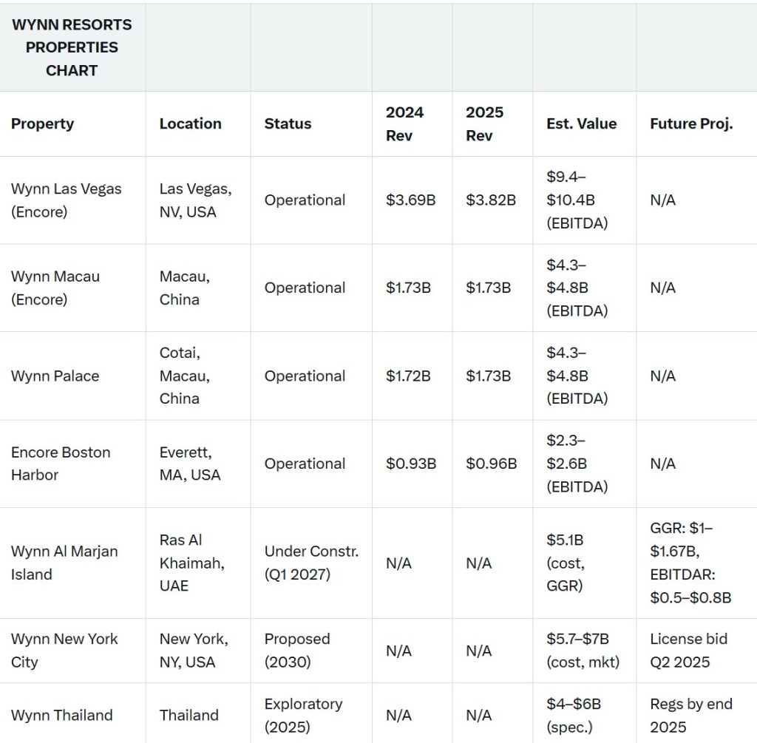Select the Ras Al Khaimah, UAE location cell
757x743 pixels.
[x=192, y=563]
